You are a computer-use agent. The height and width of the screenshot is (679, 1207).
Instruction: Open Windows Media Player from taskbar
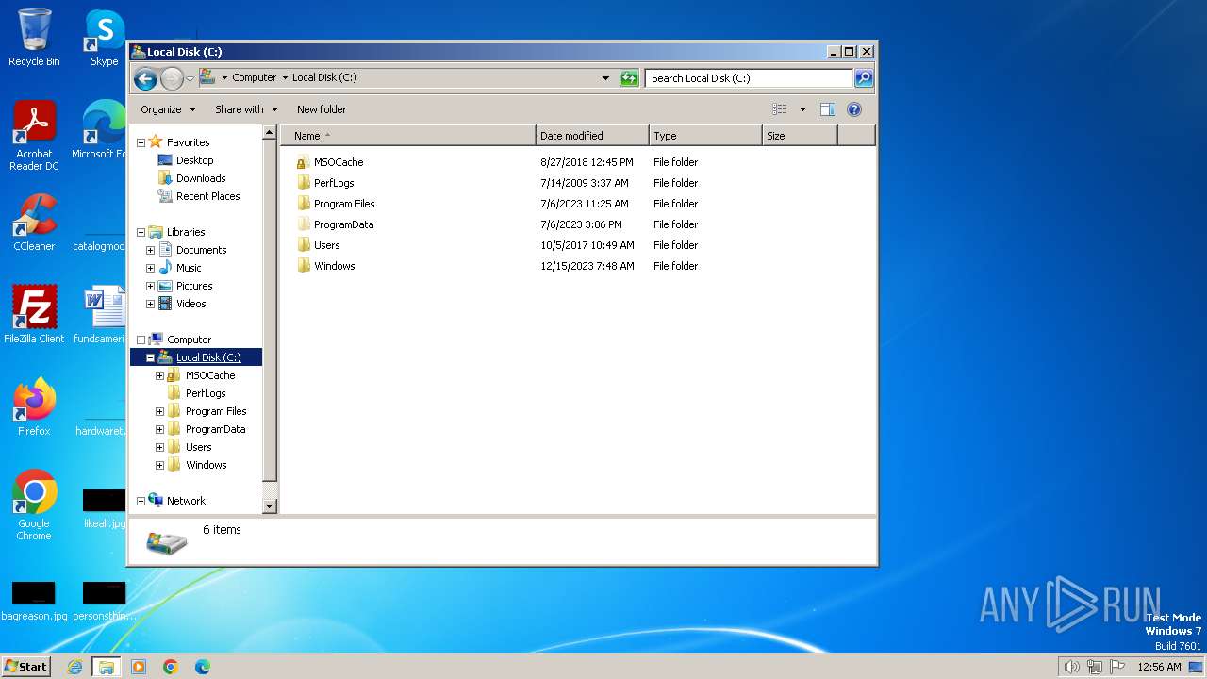point(139,667)
